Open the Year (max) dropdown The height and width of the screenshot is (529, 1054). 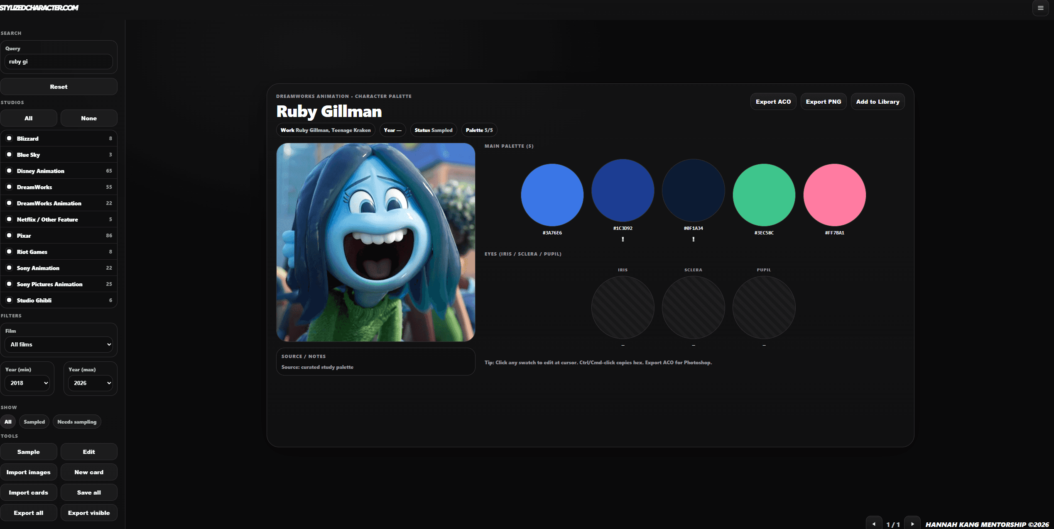pyautogui.click(x=91, y=383)
